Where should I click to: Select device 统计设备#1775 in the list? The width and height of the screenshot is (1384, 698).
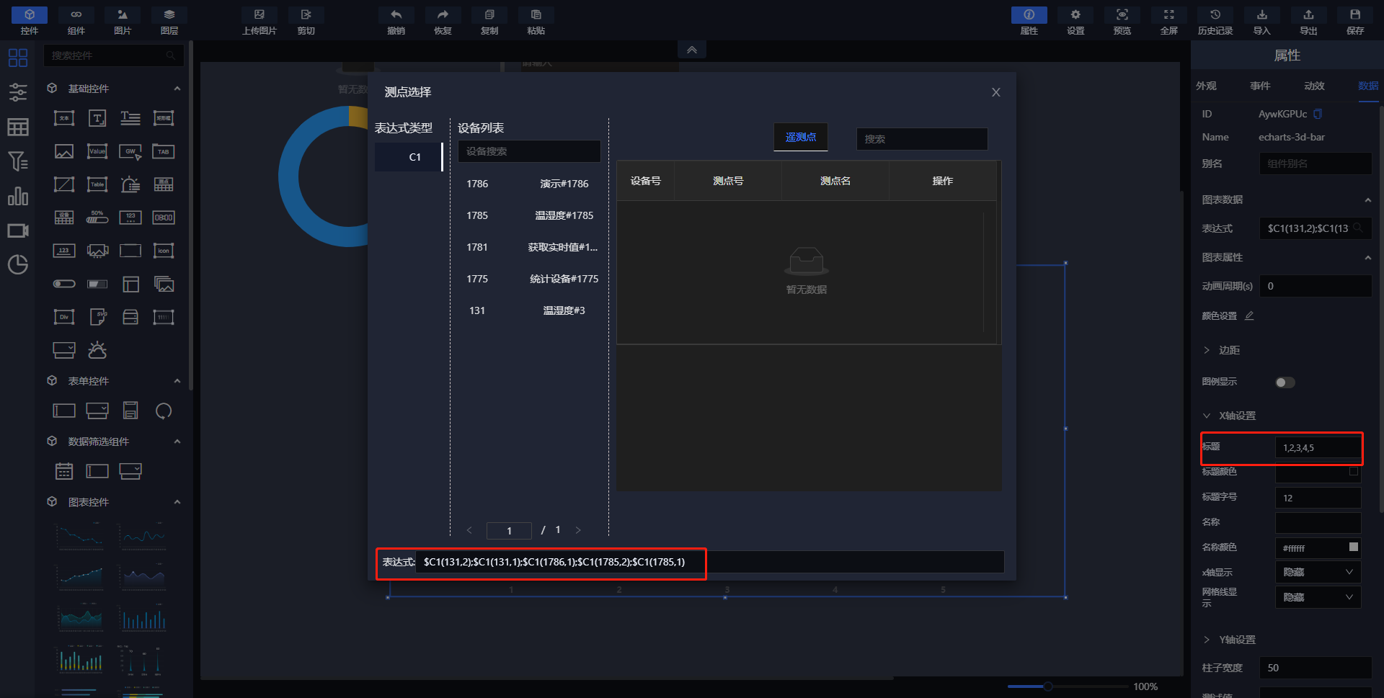[x=530, y=279]
